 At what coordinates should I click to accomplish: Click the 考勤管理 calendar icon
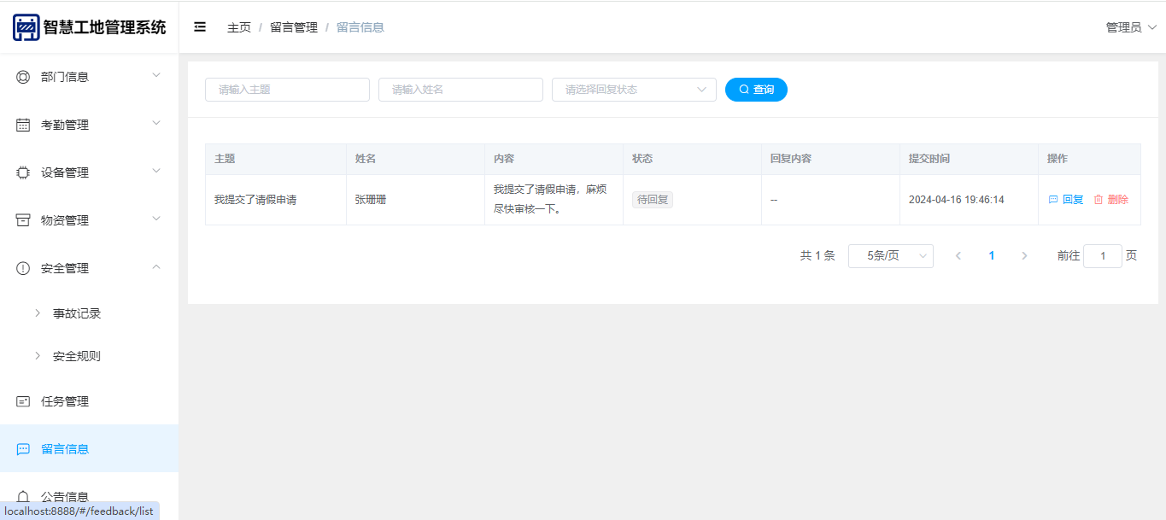(x=23, y=125)
